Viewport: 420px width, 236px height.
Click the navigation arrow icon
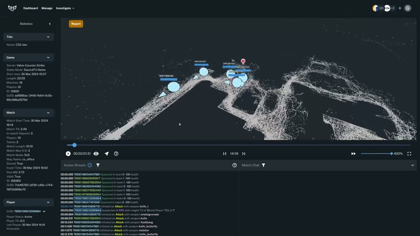[107, 153]
